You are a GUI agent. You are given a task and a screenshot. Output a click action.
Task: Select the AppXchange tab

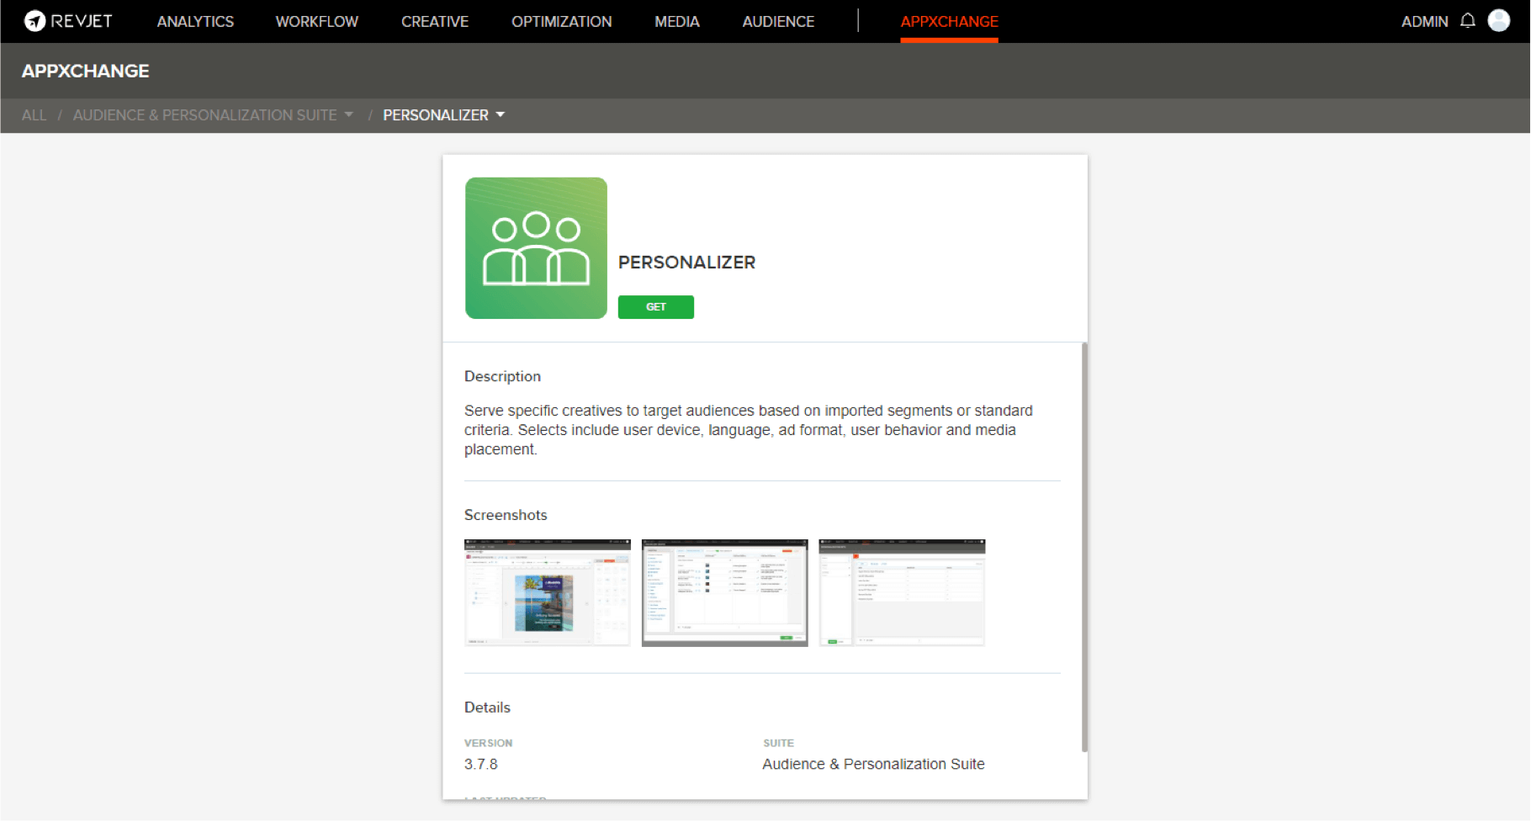click(949, 22)
